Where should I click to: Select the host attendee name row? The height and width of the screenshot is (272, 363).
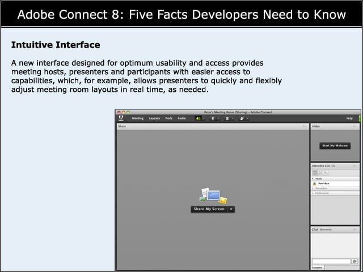tap(335, 184)
